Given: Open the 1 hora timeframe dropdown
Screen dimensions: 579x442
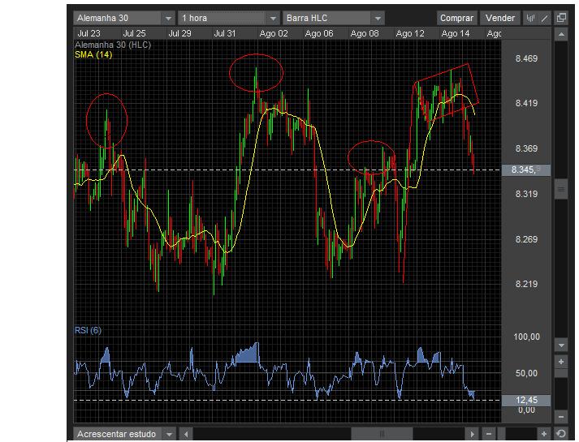Looking at the screenshot, I should click(228, 18).
